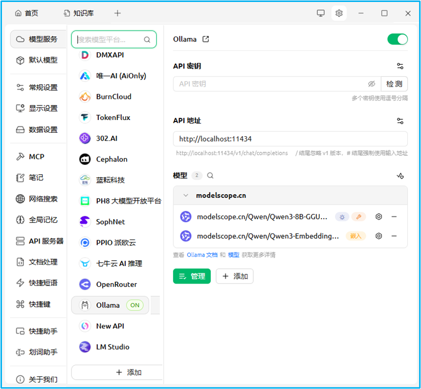
Task: Add a provider with bottom 添加 button
Action: click(117, 372)
